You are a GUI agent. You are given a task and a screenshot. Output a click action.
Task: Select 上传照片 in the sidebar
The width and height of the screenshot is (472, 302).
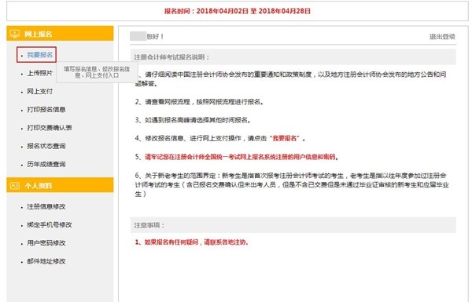40,73
